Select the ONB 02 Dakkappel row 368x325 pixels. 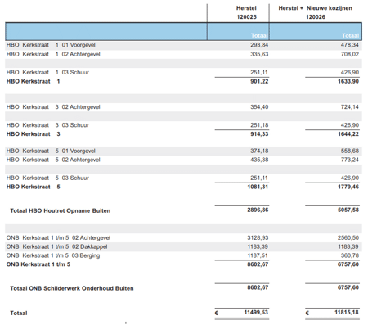pos(183,246)
